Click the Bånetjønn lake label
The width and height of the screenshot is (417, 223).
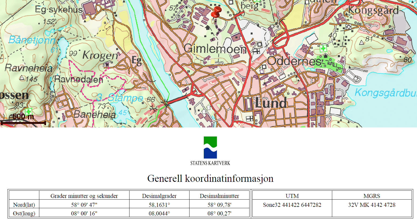(31, 40)
